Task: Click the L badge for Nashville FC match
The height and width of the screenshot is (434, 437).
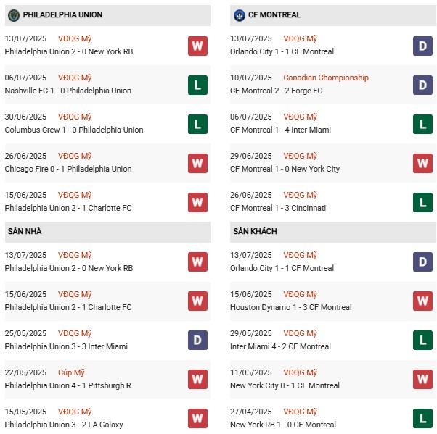Action: point(197,85)
